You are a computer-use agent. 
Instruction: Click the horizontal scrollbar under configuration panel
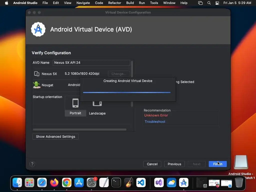point(79,129)
